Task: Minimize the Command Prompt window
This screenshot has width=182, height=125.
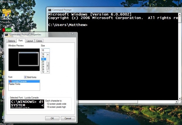Action: (166, 9)
